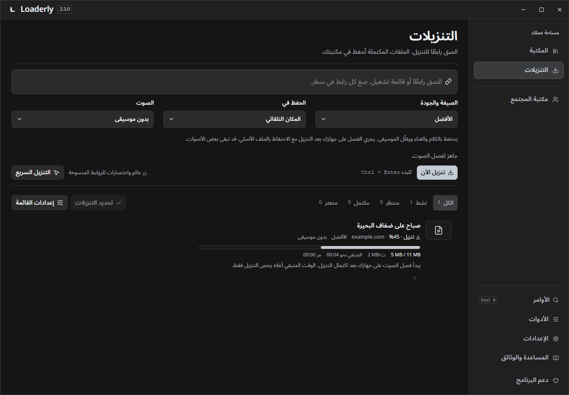Click the video file thumbnail icon
Image resolution: width=569 pixels, height=395 pixels.
tap(439, 230)
